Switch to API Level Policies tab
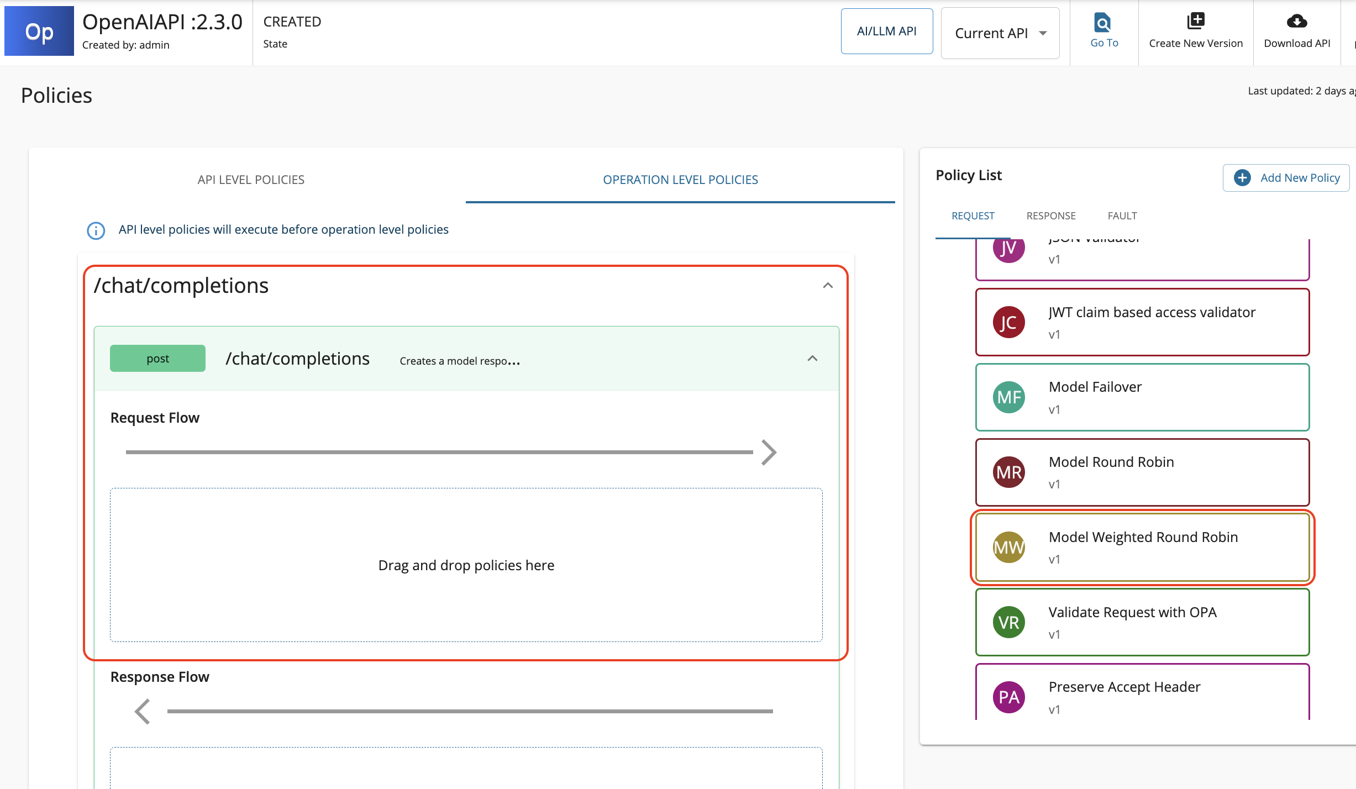1356x789 pixels. tap(251, 180)
